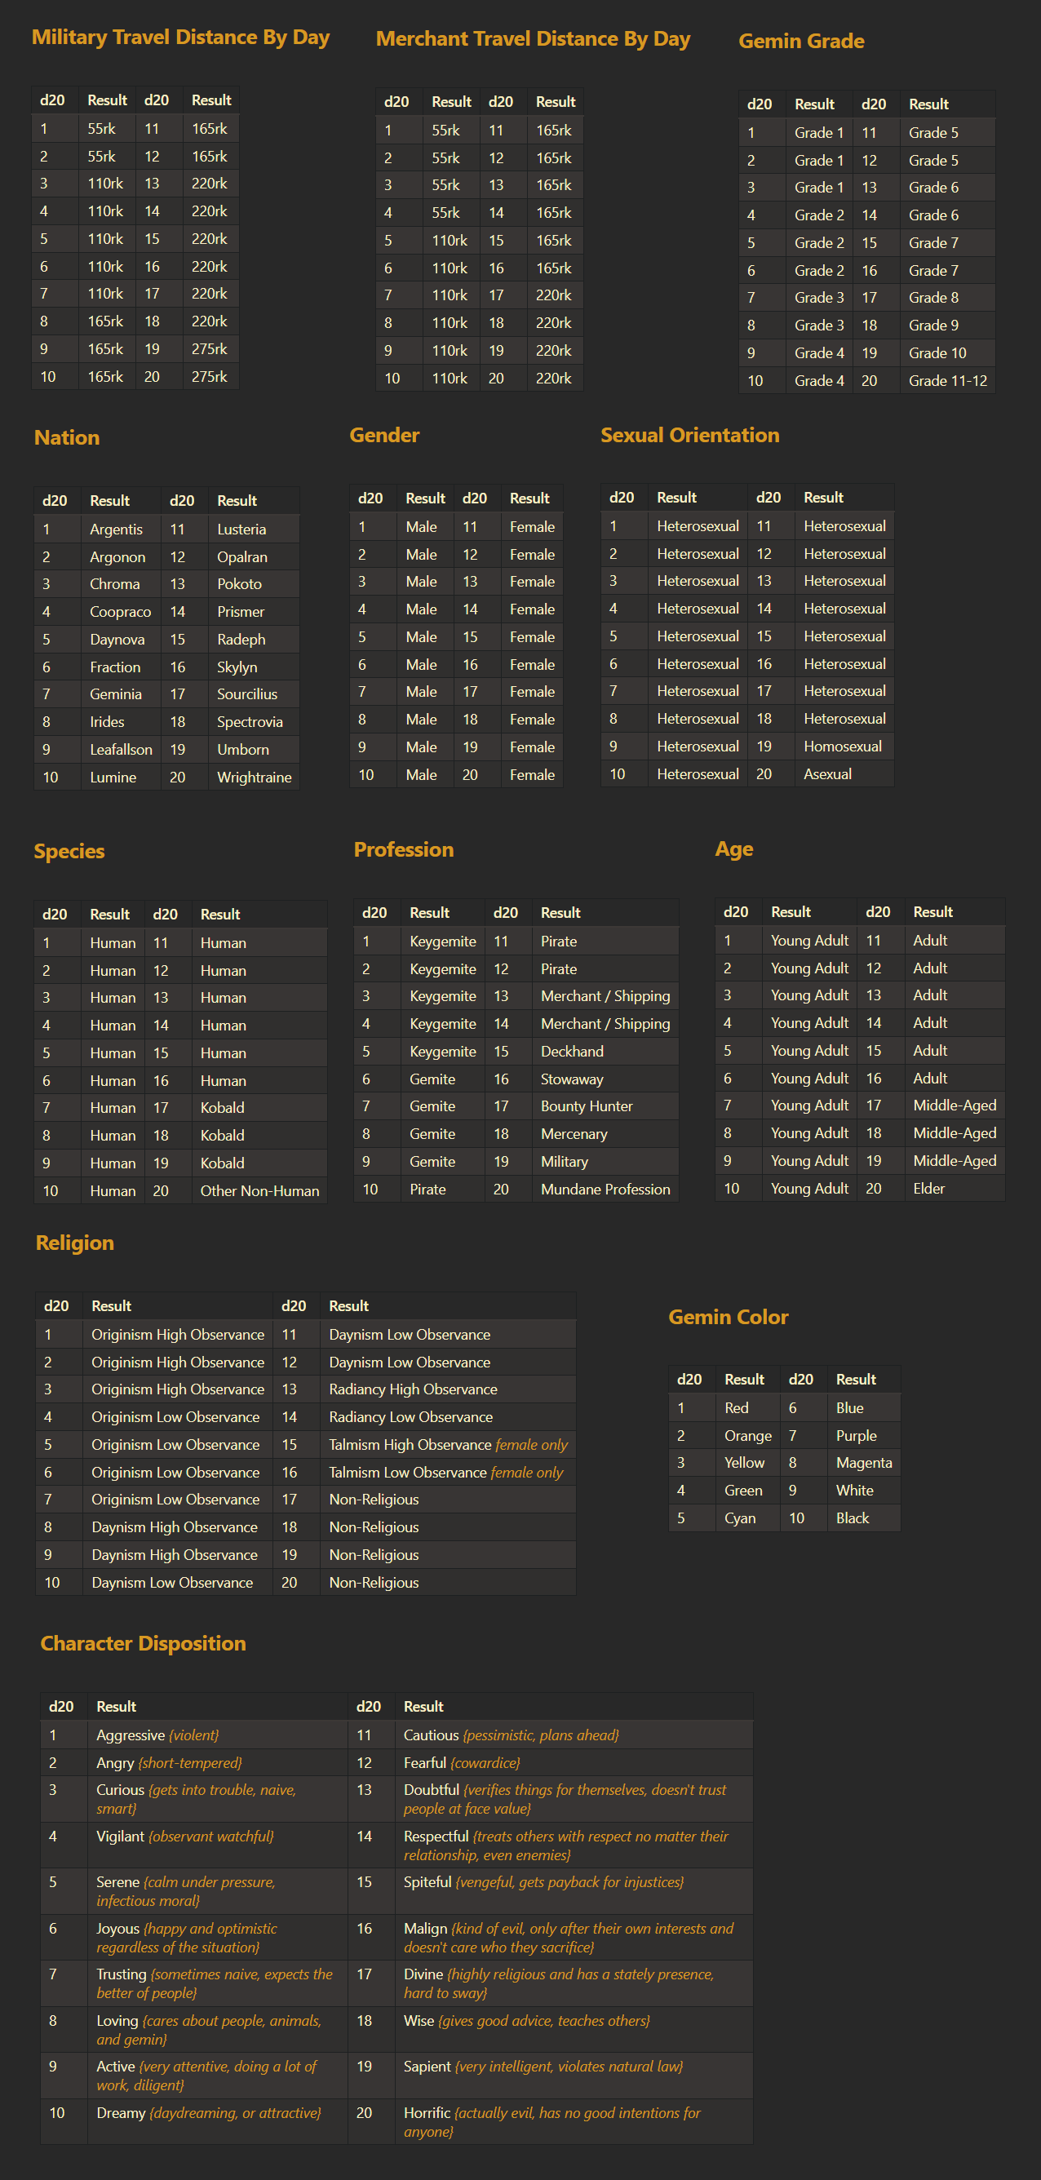Click Wrightraine in the Nation table
Viewport: 1041px width, 2180px height.
click(x=254, y=777)
